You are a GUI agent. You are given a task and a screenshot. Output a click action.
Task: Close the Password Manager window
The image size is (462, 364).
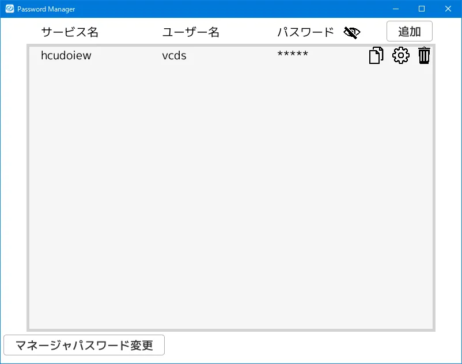[448, 9]
